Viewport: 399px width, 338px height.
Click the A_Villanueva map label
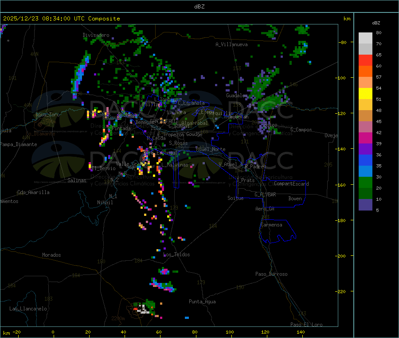pos(231,44)
